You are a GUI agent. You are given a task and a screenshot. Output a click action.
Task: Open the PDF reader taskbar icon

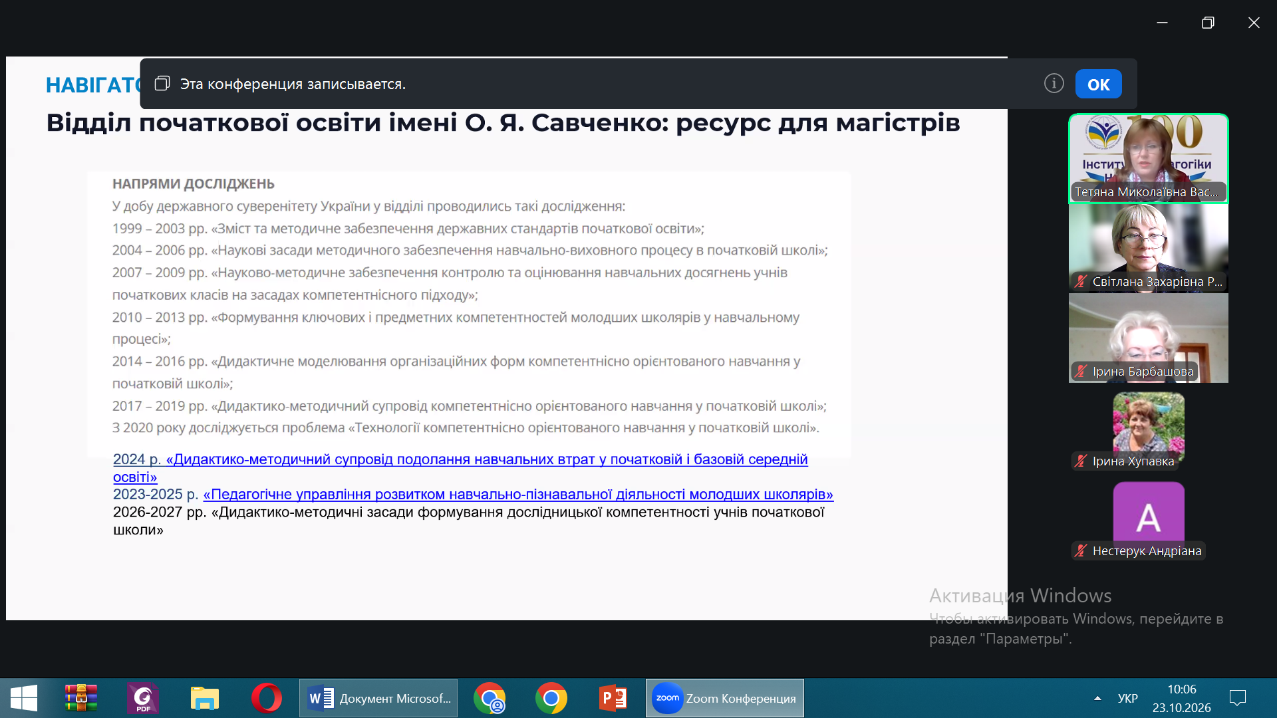click(143, 699)
